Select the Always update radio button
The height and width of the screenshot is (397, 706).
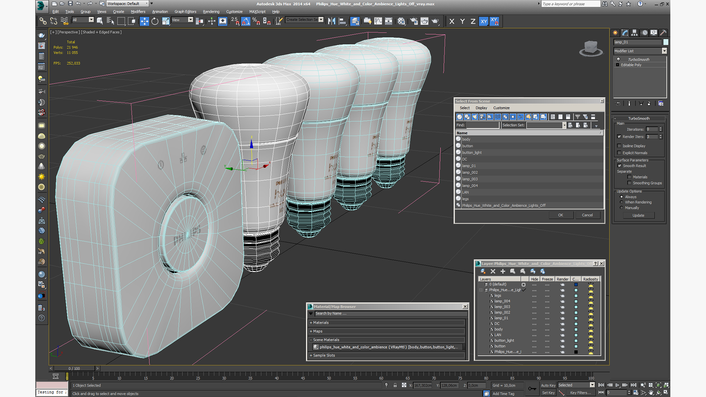click(621, 197)
